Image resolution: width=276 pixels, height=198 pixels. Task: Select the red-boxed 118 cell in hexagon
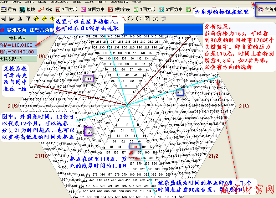136,146
